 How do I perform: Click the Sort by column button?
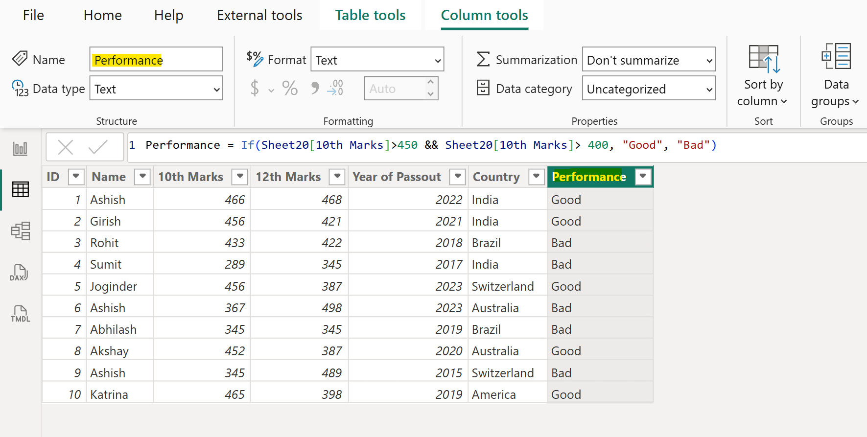pos(763,76)
